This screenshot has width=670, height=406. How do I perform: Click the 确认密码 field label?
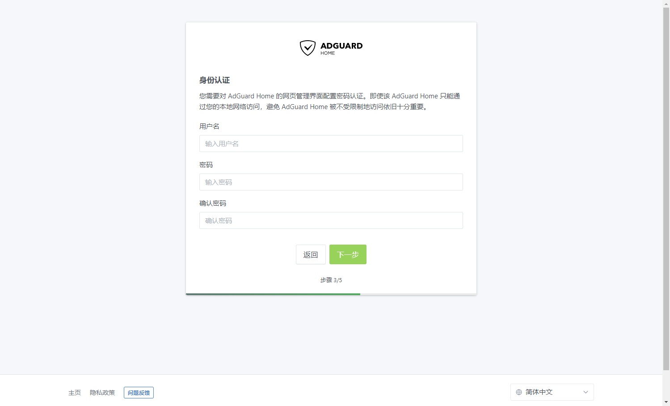pos(213,203)
